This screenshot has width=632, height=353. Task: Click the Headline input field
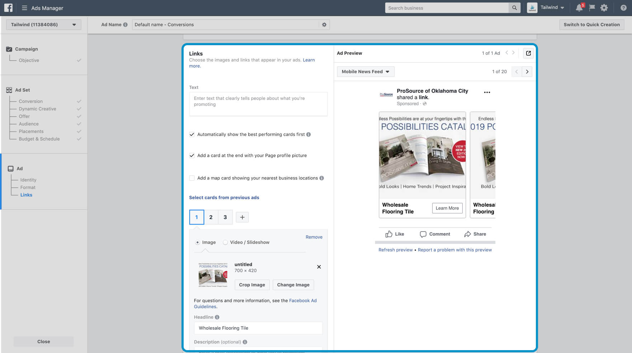click(x=258, y=328)
